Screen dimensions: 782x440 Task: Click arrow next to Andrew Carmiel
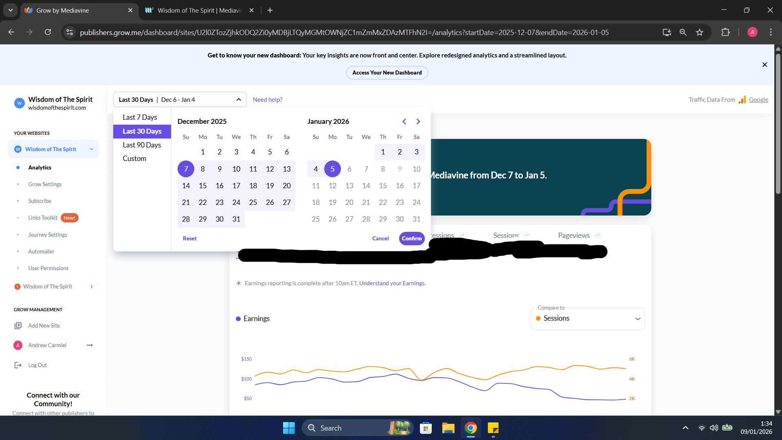90,345
